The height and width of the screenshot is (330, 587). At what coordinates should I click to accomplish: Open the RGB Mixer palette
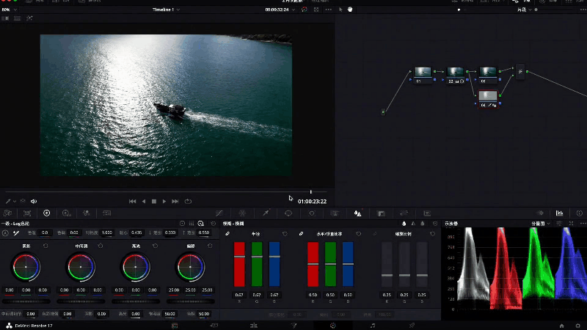(86, 213)
